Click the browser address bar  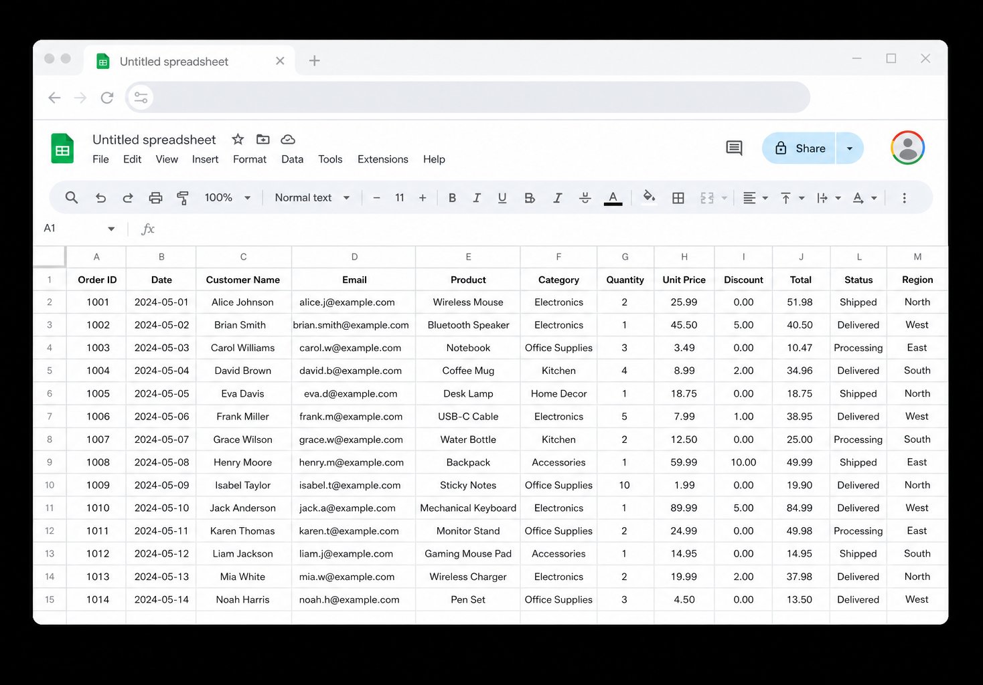[467, 98]
